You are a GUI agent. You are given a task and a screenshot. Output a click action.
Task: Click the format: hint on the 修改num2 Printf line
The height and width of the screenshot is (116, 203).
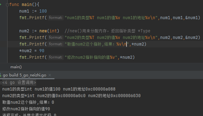pyautogui.click(x=56, y=57)
